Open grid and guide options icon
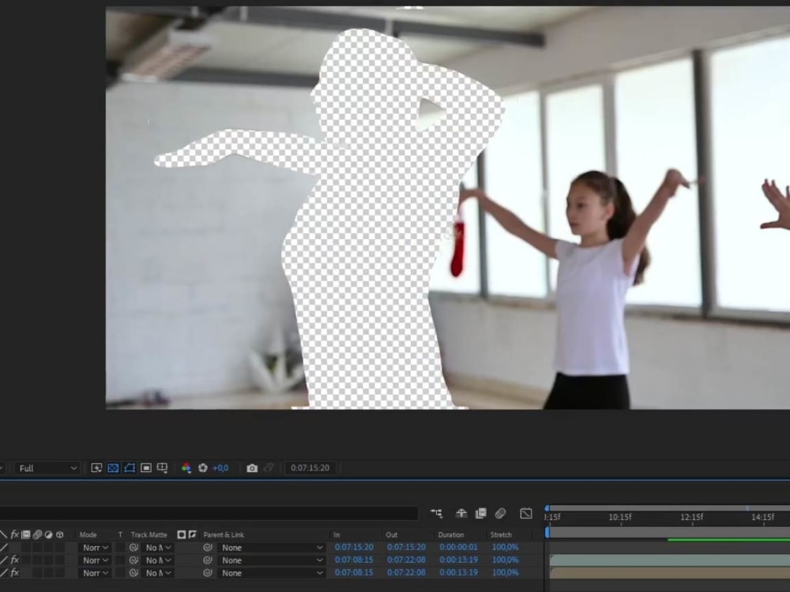Viewport: 790px width, 592px height. click(162, 468)
